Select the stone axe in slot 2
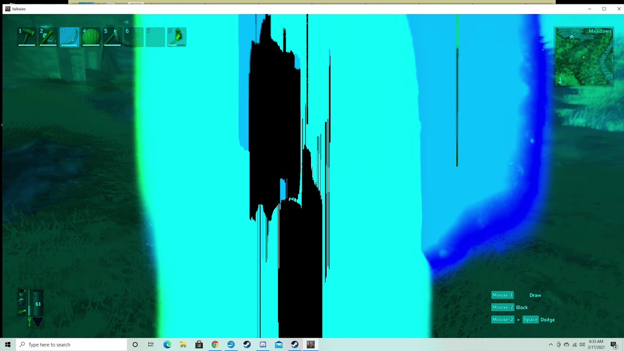The image size is (624, 351). [48, 37]
